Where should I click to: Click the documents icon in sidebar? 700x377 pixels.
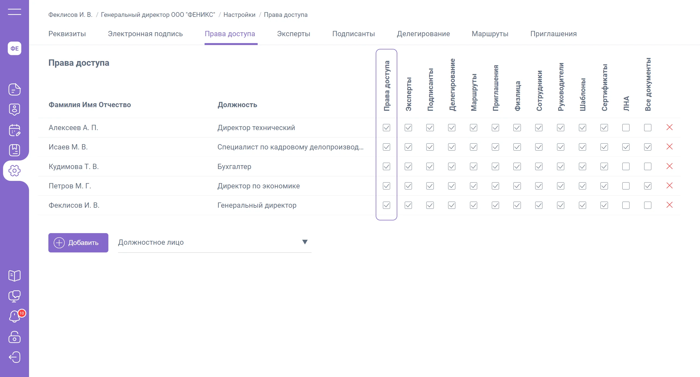14,89
